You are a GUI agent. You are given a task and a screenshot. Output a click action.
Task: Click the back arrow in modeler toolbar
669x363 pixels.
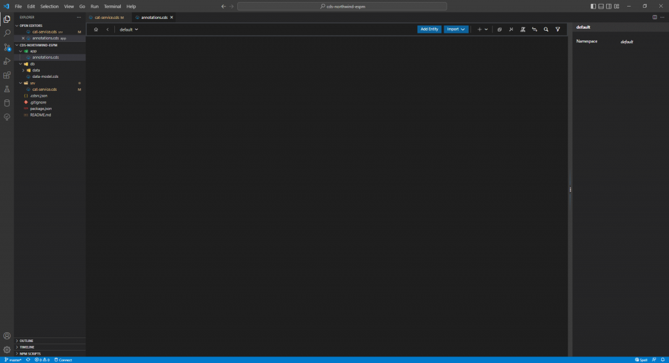[x=108, y=29]
